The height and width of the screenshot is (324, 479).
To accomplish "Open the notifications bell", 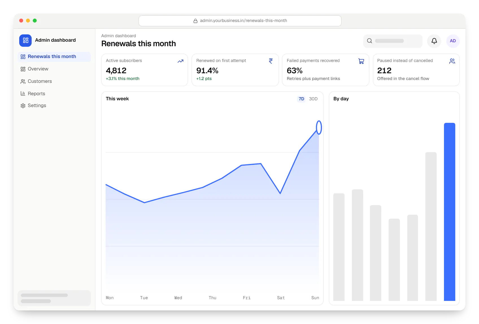I will (x=434, y=41).
